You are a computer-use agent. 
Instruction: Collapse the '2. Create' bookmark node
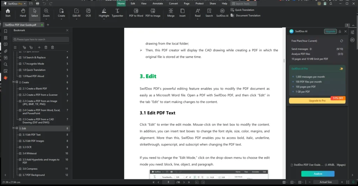pyautogui.click(x=14, y=82)
